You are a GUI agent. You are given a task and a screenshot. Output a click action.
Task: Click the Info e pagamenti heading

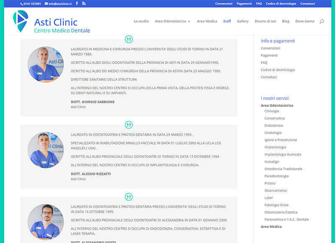point(278,41)
